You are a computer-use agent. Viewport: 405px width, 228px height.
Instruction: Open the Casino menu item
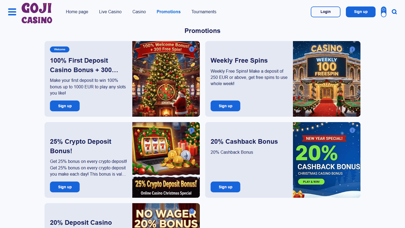(x=139, y=12)
